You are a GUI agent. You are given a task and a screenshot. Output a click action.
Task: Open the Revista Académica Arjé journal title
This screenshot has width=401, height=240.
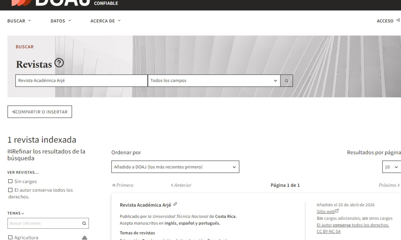point(146,205)
